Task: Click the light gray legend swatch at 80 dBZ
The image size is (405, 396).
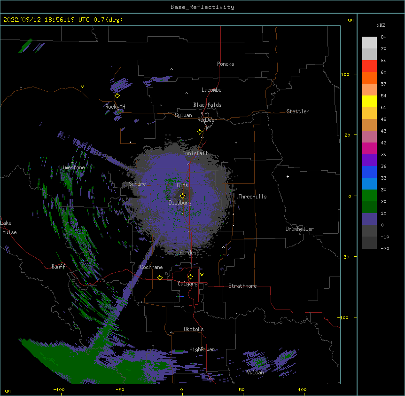Action: tap(369, 43)
